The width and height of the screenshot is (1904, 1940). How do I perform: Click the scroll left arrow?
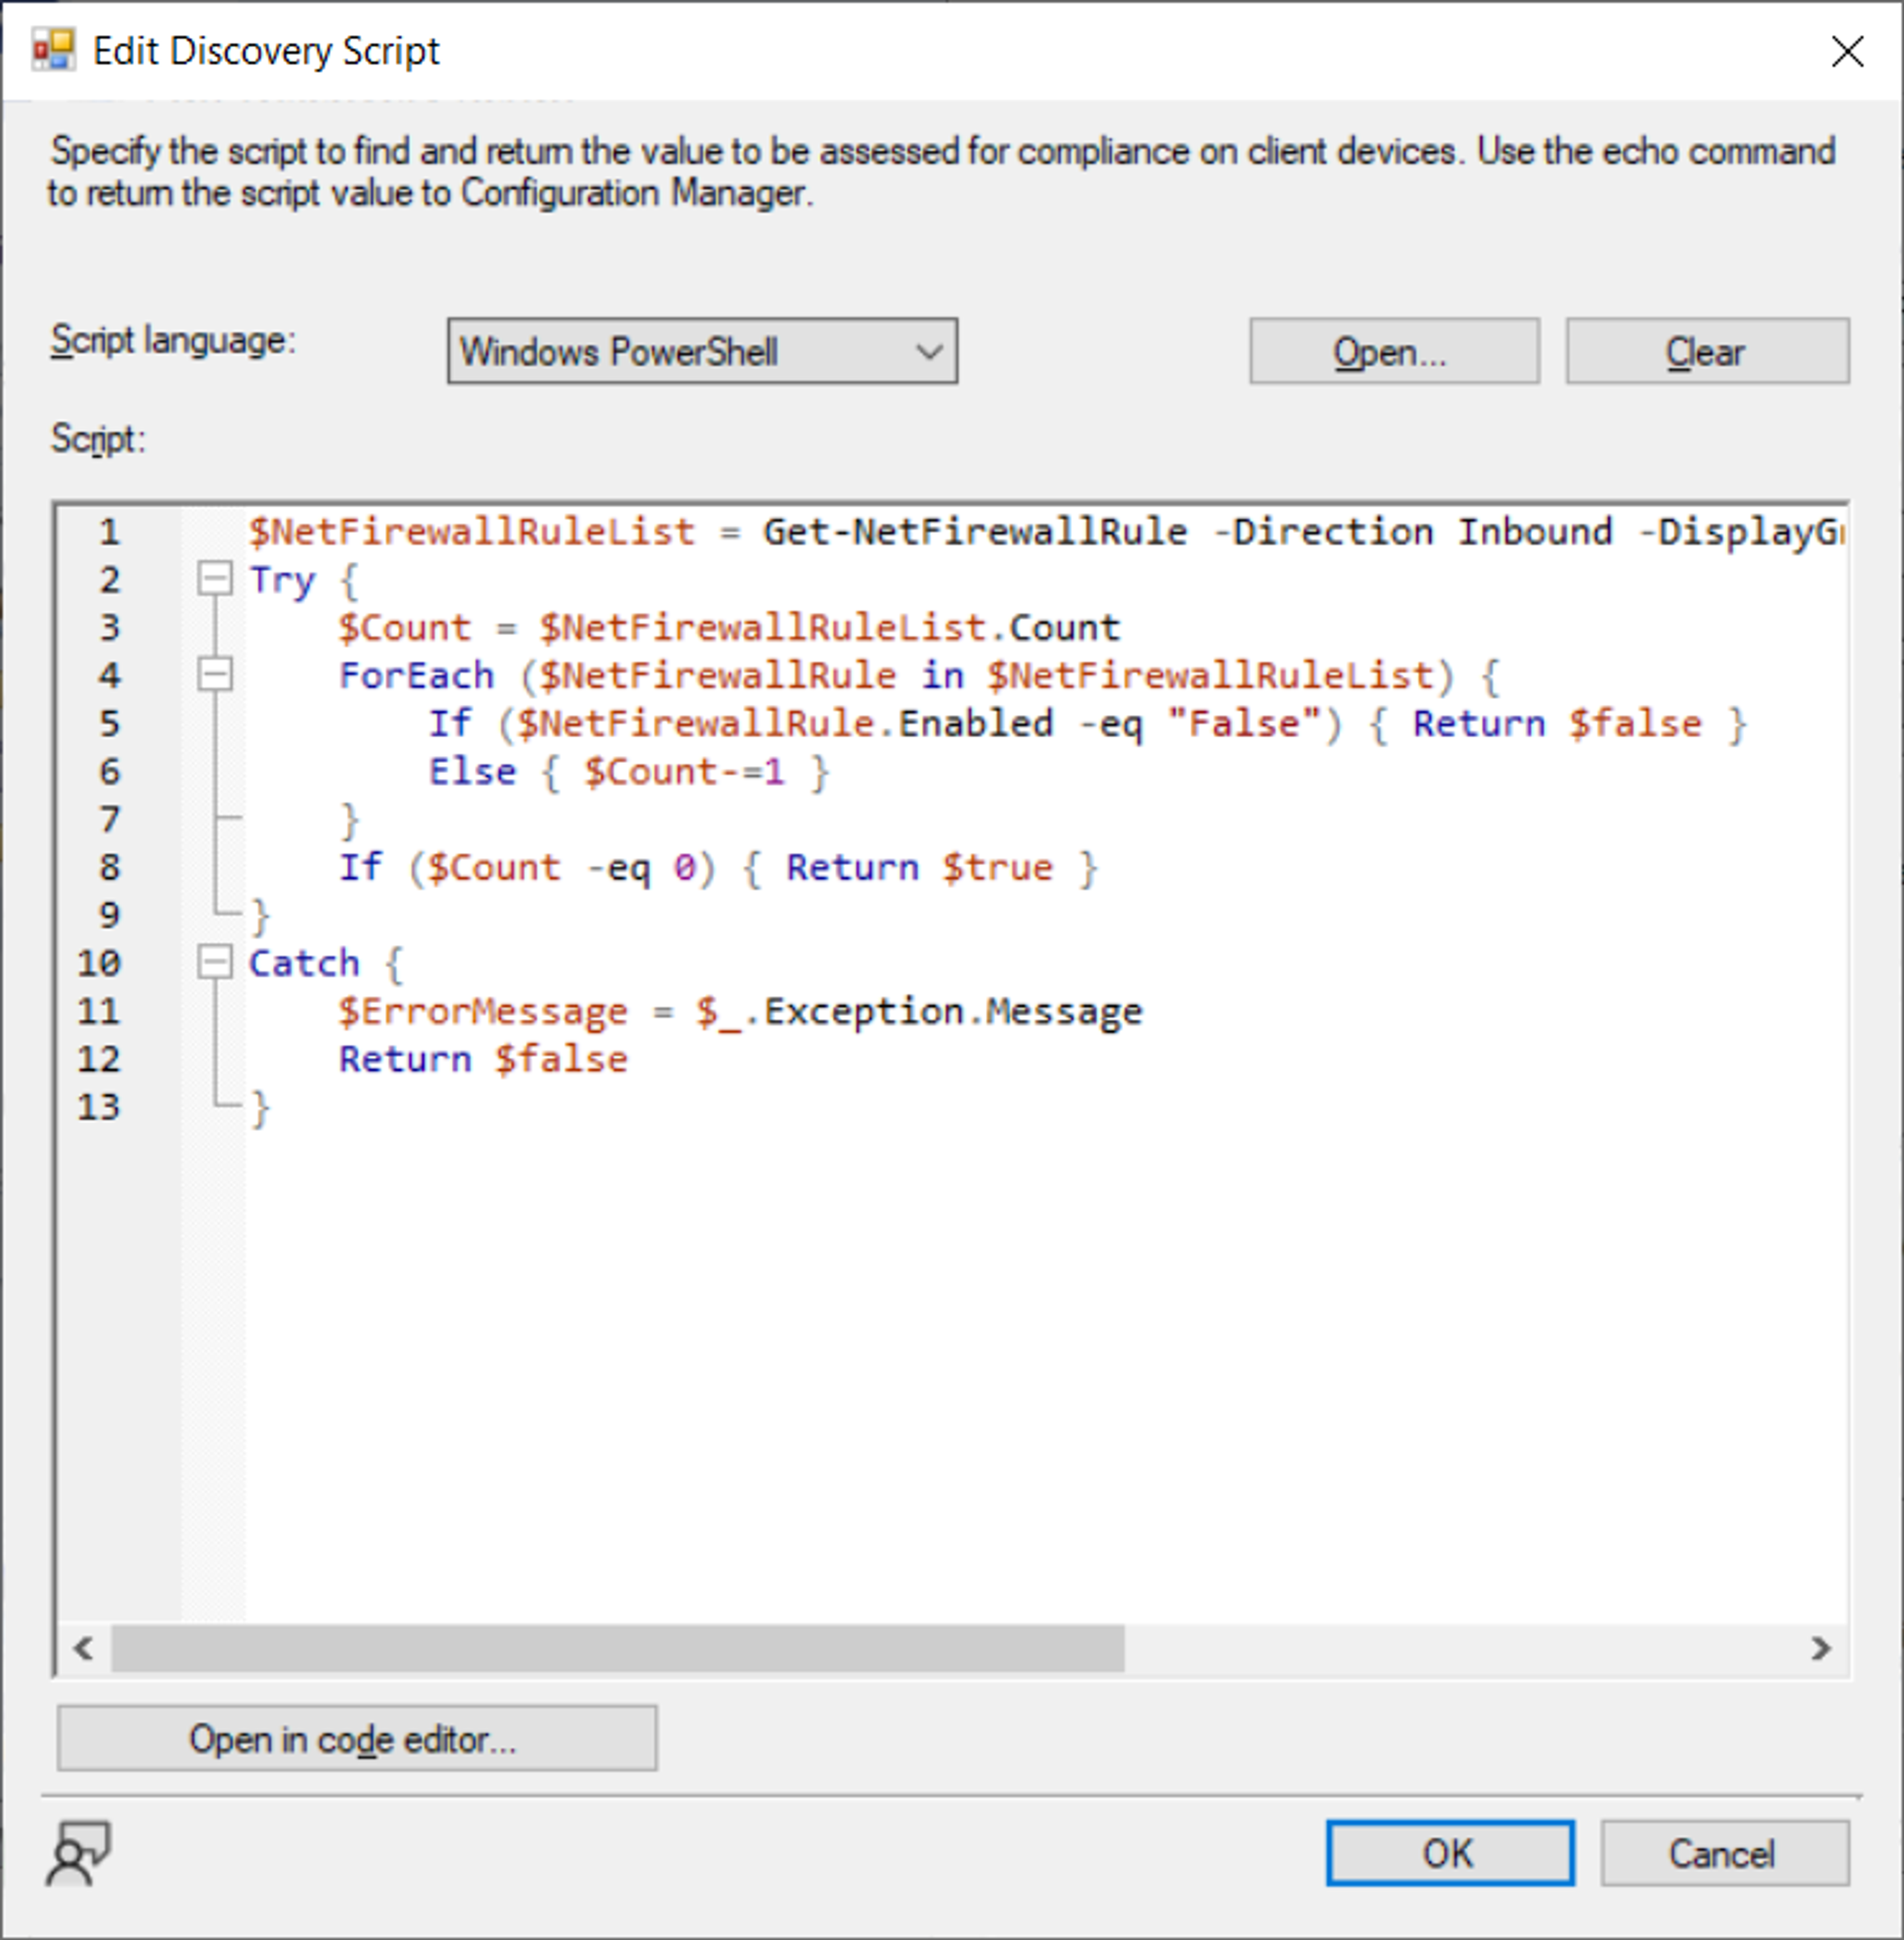coord(84,1648)
